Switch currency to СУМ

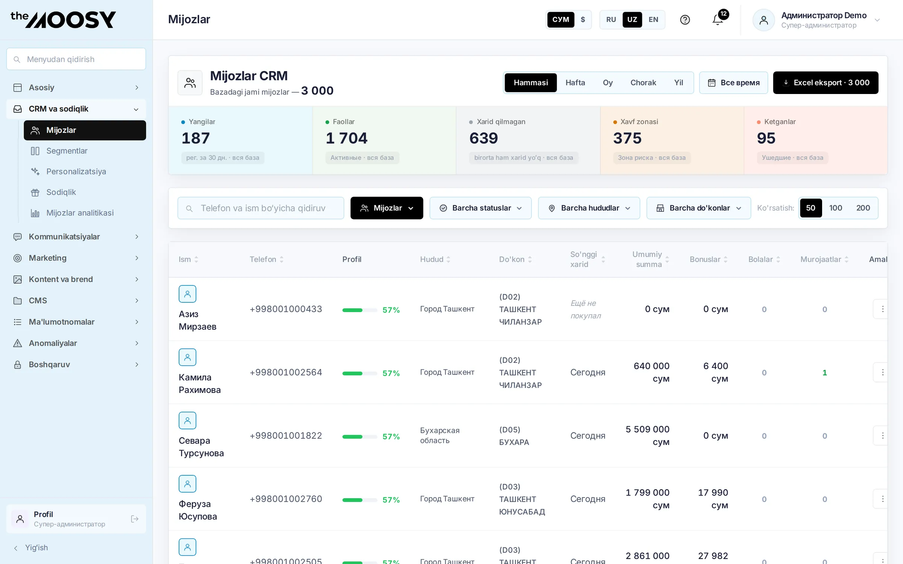click(x=561, y=20)
